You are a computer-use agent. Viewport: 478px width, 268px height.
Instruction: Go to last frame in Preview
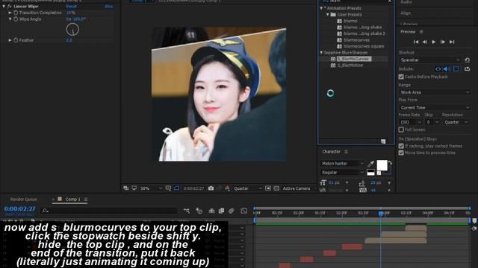[452, 42]
